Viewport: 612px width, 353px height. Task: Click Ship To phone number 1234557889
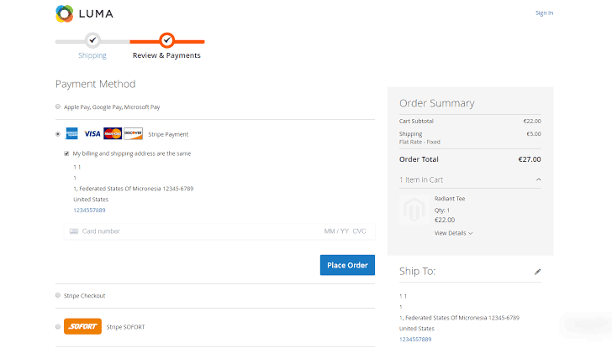click(415, 340)
